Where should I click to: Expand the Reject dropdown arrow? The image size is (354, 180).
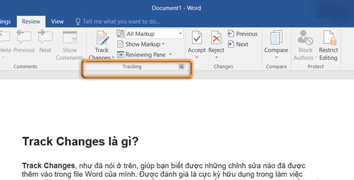point(216,57)
